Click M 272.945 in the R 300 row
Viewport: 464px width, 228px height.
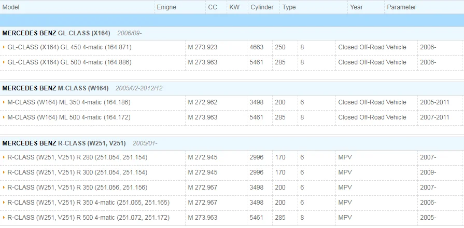point(203,172)
